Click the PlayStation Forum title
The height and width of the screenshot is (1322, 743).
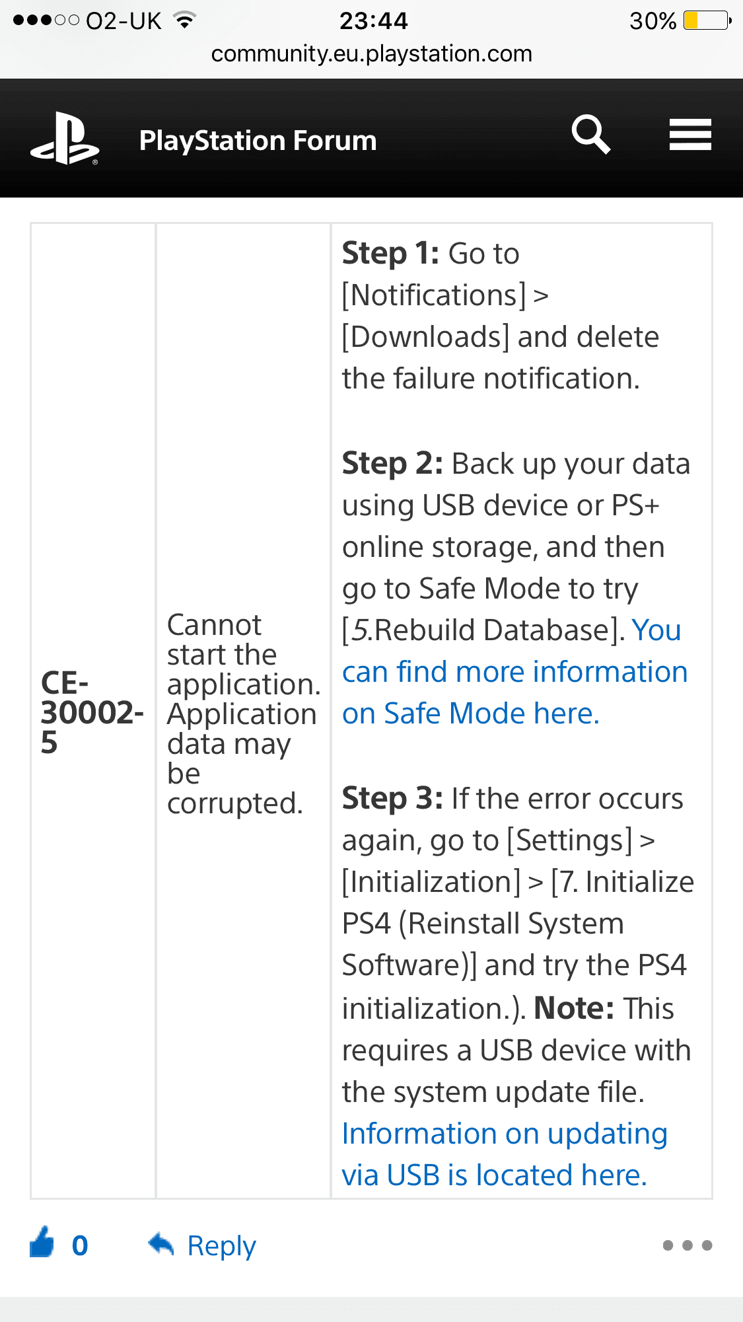pyautogui.click(x=258, y=140)
